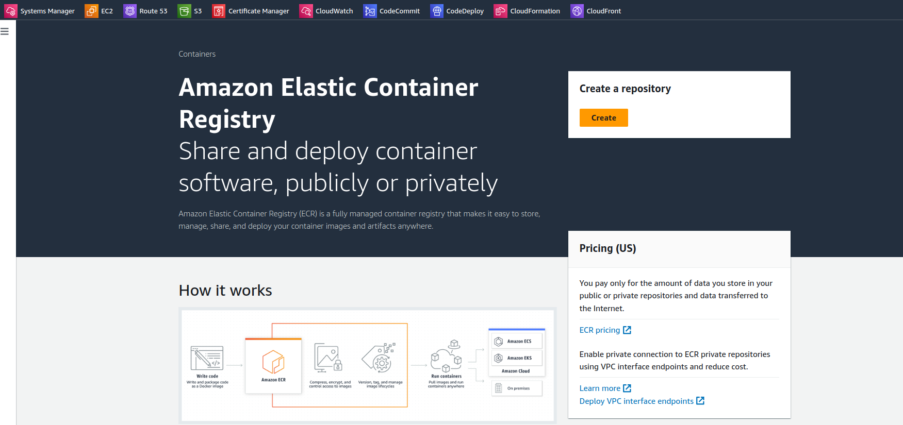Image resolution: width=903 pixels, height=425 pixels.
Task: Click the How it works diagram image
Action: (x=368, y=365)
